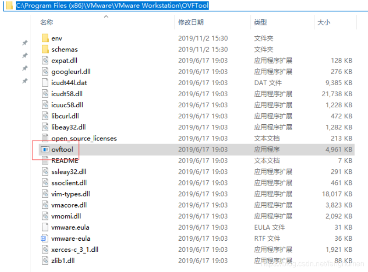Image resolution: width=368 pixels, height=272 pixels.
Task: Select file name zlib1.dll
Action: coord(63,260)
